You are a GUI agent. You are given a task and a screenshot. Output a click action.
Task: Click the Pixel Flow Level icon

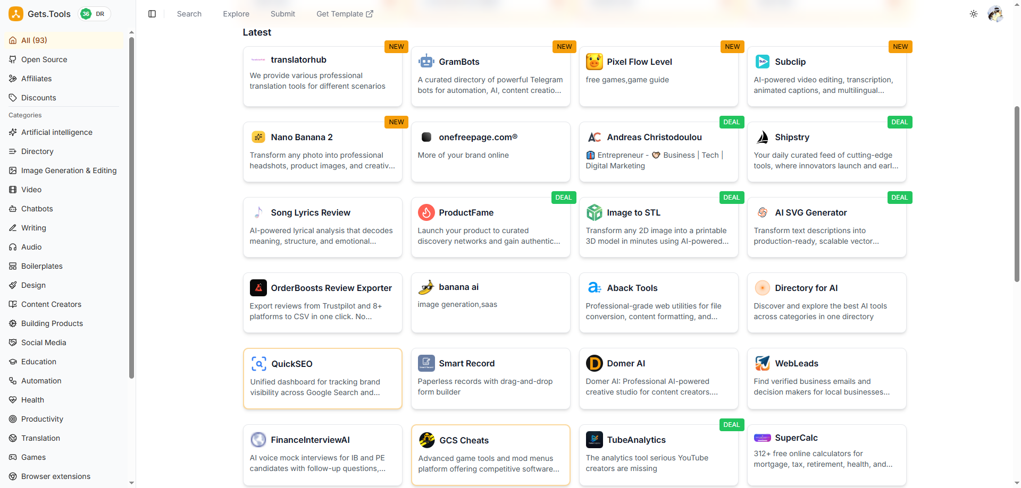tap(594, 62)
